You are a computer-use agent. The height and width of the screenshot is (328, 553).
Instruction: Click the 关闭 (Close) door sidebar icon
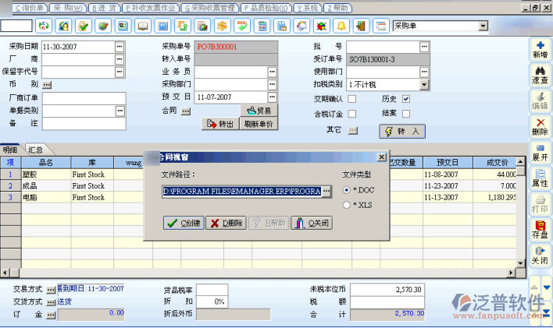click(x=539, y=254)
